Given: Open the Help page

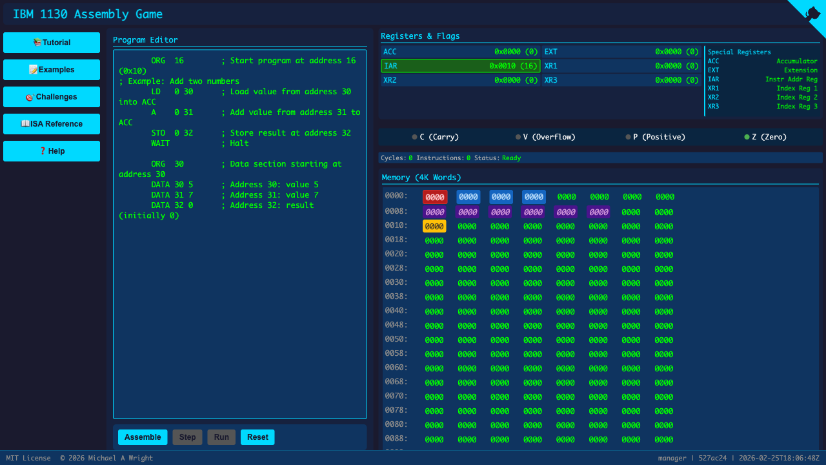Looking at the screenshot, I should [x=52, y=151].
